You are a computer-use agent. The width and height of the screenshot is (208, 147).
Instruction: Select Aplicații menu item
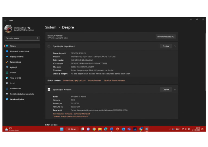[13, 67]
